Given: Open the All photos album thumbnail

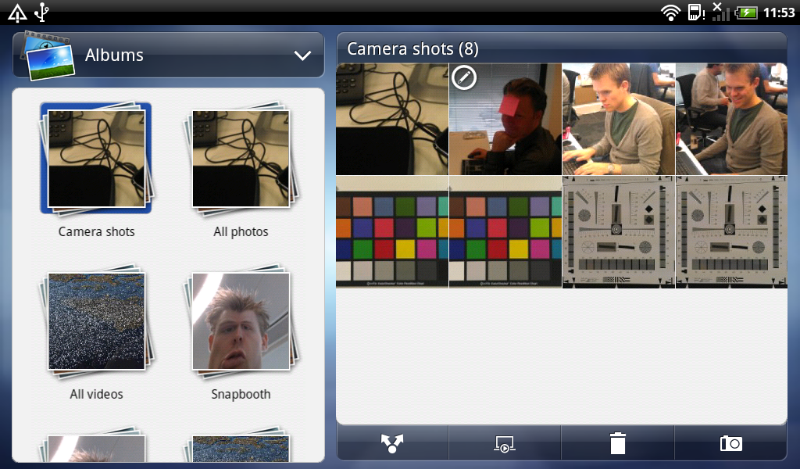Looking at the screenshot, I should [241, 158].
